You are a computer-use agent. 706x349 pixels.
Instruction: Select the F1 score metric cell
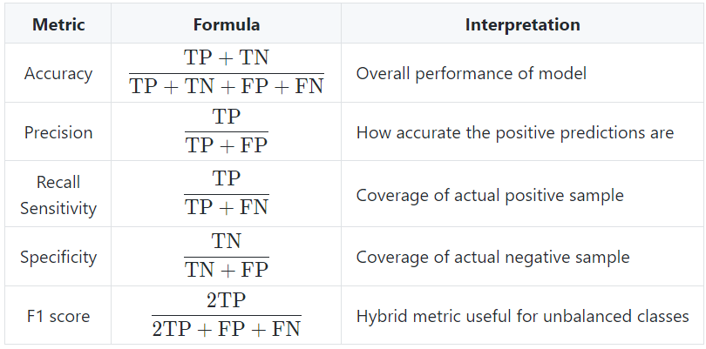(58, 316)
